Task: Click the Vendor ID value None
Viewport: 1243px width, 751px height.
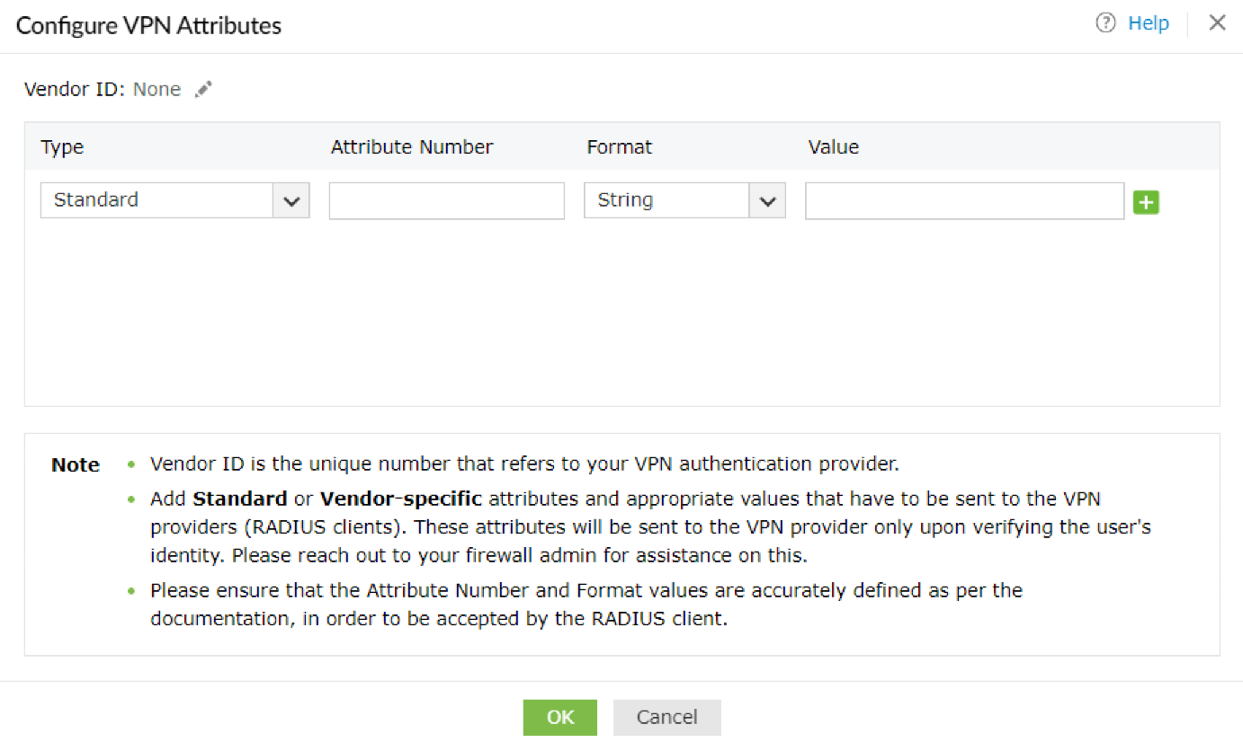Action: (156, 89)
